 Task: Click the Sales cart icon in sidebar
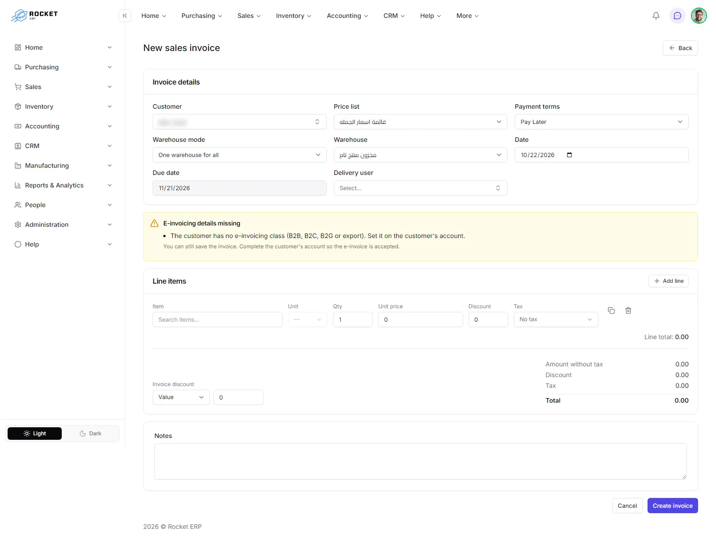(18, 87)
